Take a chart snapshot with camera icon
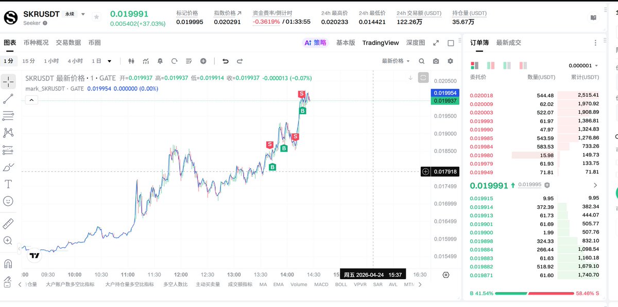 (436, 61)
